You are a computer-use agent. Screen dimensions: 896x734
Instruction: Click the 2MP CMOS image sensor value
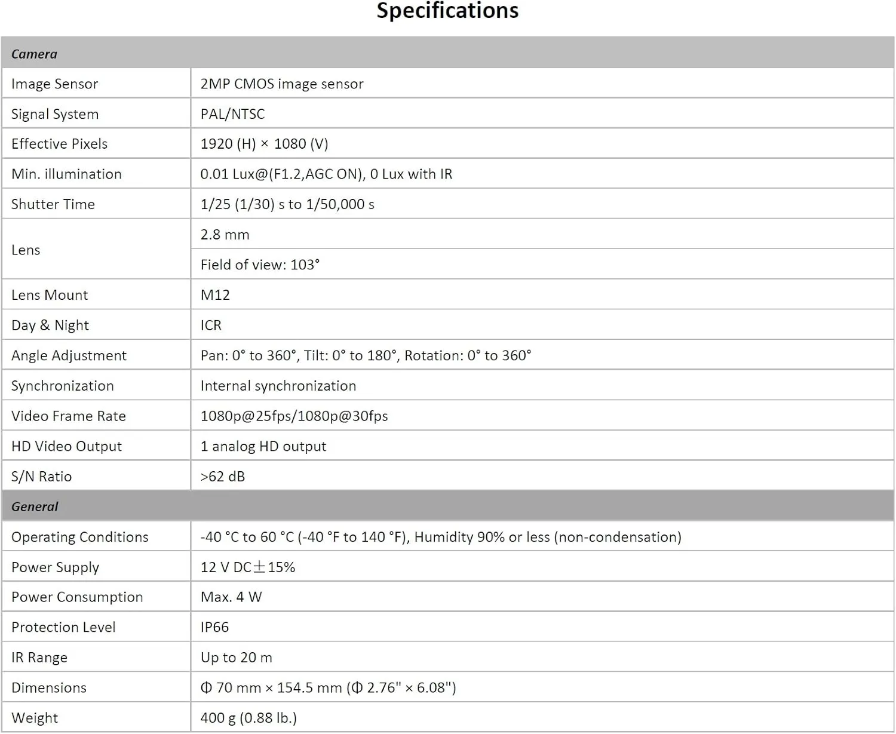click(x=282, y=84)
